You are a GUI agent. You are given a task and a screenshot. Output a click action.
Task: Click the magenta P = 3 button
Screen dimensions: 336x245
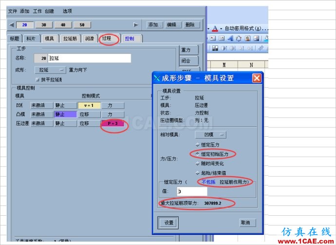pyautogui.click(x=112, y=123)
